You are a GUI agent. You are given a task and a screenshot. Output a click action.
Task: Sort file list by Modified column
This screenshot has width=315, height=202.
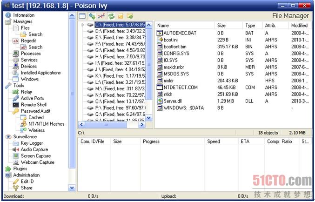tap(300, 26)
